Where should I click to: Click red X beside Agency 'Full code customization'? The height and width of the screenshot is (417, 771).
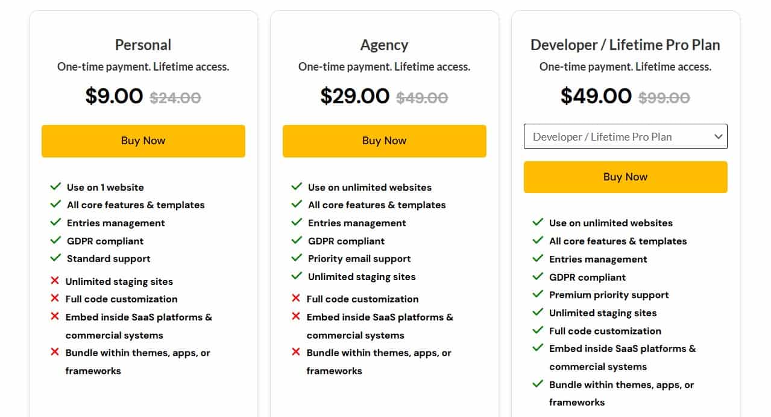(x=296, y=298)
